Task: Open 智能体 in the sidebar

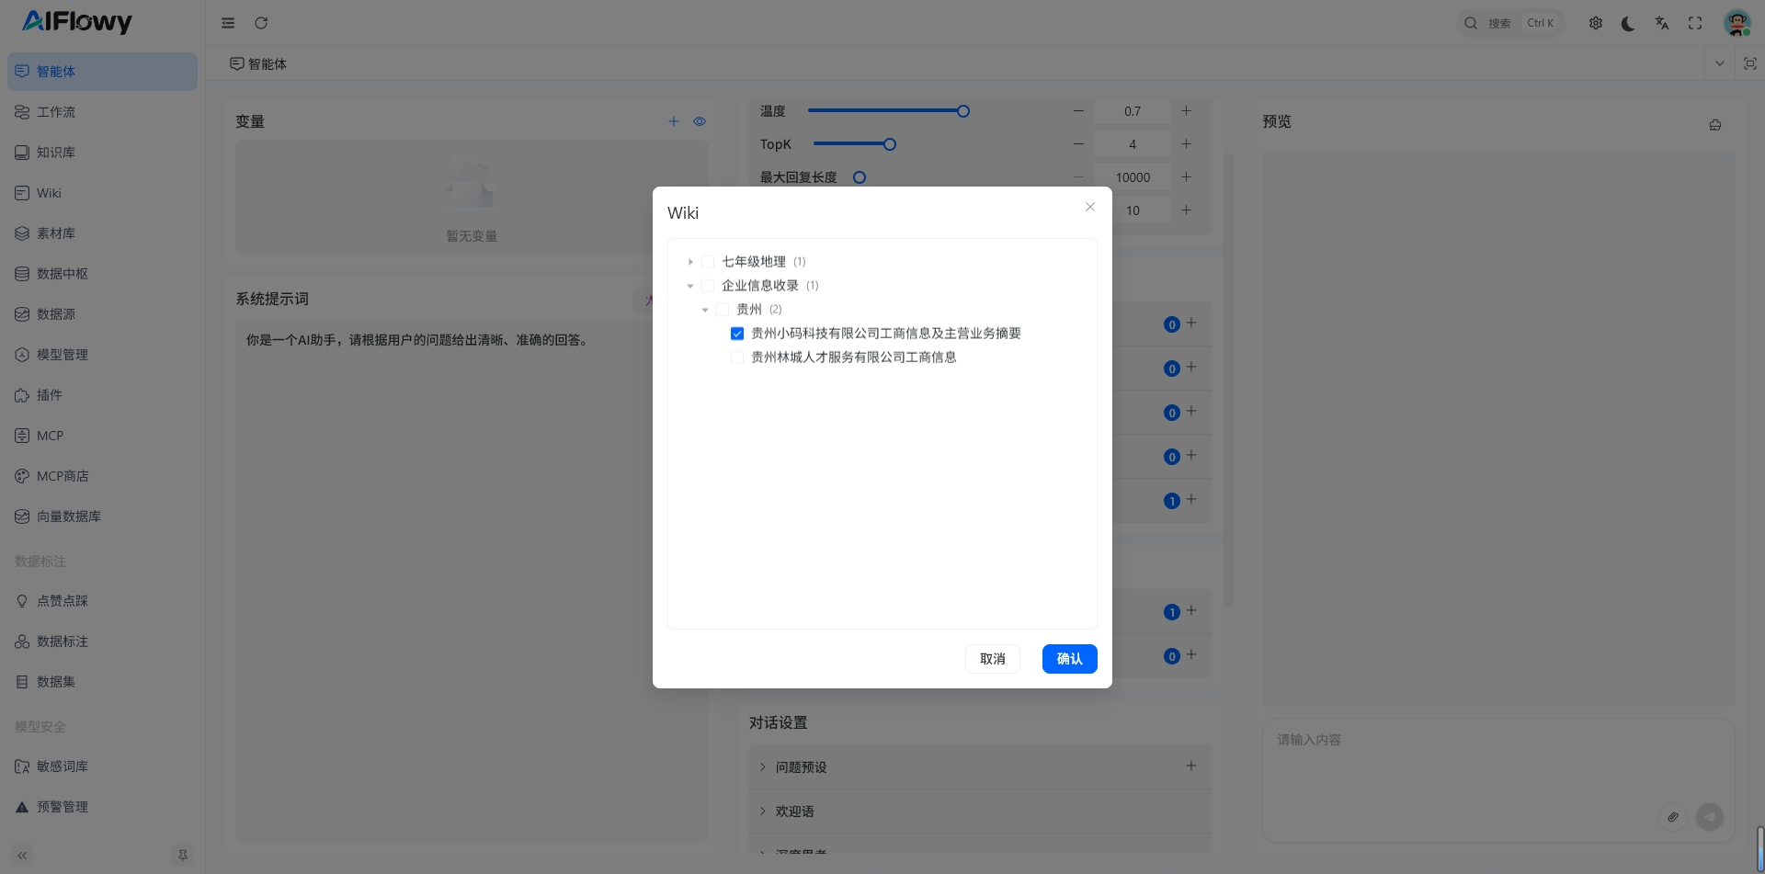Action: click(x=102, y=72)
